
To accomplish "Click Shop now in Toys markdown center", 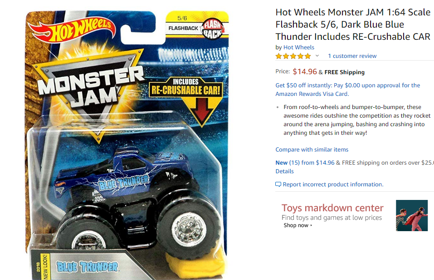I will point(297,225).
